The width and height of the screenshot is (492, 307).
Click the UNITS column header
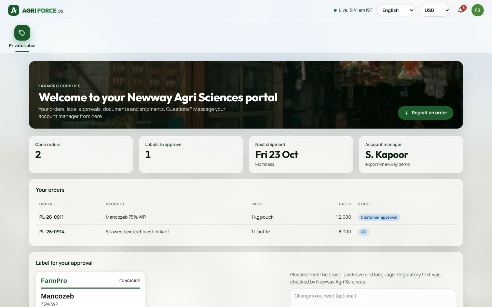345,204
